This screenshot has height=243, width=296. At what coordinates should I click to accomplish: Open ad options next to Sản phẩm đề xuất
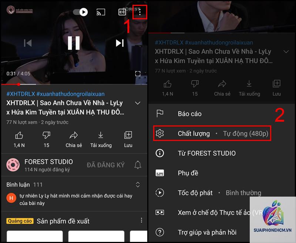141,220
